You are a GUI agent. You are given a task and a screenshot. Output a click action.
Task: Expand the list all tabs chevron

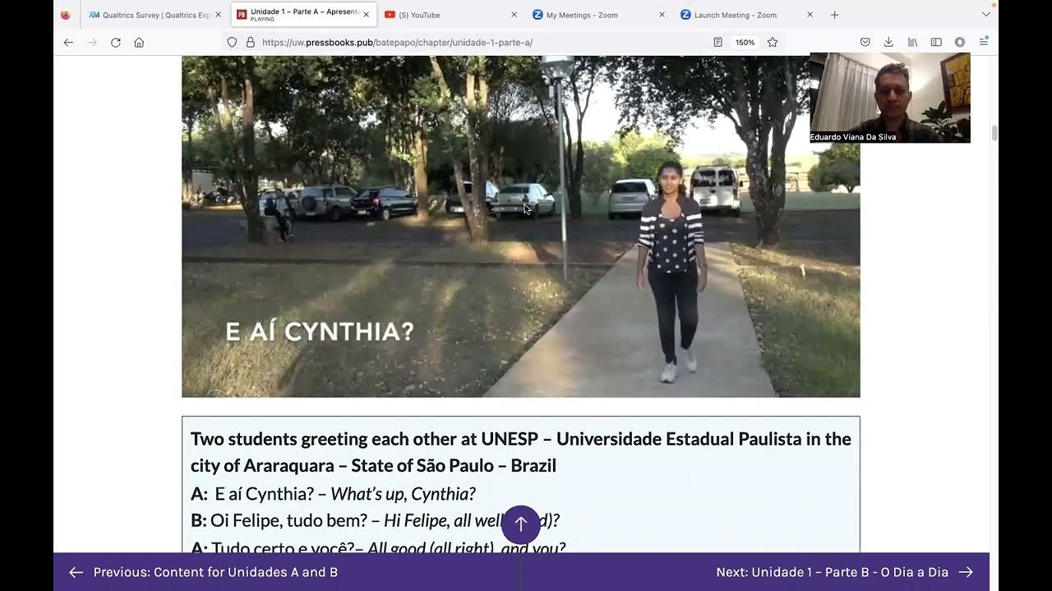coord(986,15)
